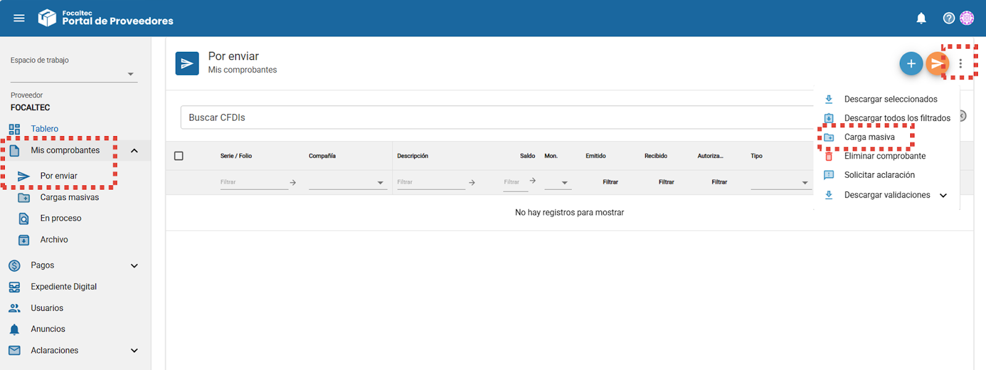
Task: Open the Espacio de trabajo dropdown
Action: pyautogui.click(x=74, y=74)
